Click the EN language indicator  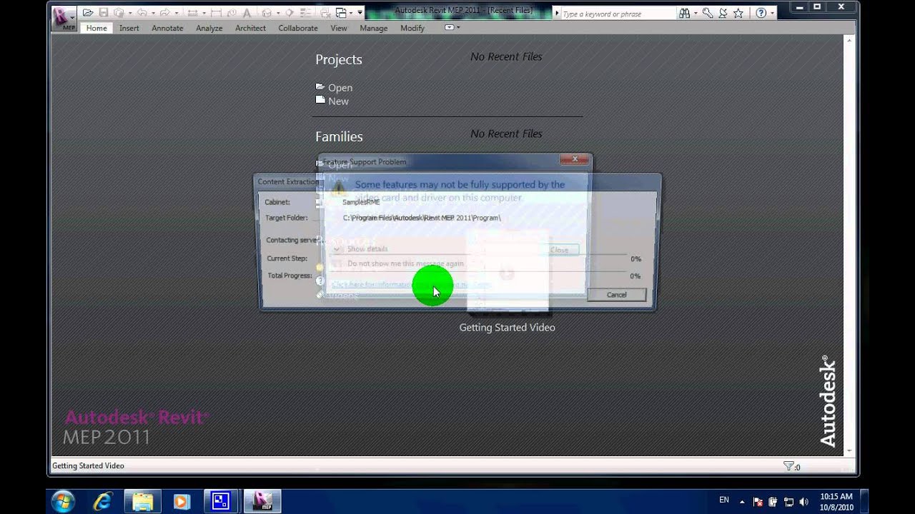(x=724, y=500)
